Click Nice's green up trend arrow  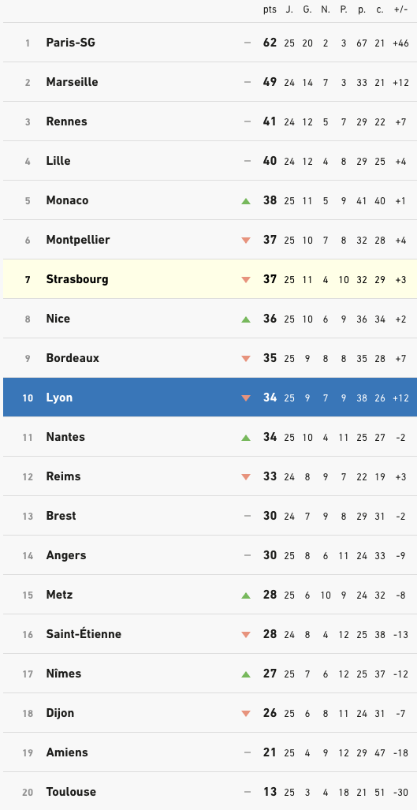(246, 319)
